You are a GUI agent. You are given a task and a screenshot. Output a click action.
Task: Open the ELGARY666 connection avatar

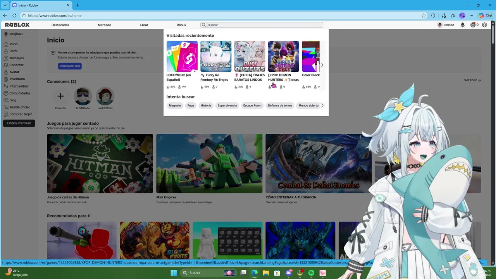click(x=83, y=96)
